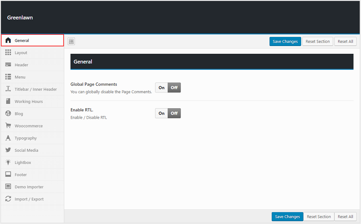Click the top Save Changes button
The height and width of the screenshot is (224, 361).
(285, 42)
